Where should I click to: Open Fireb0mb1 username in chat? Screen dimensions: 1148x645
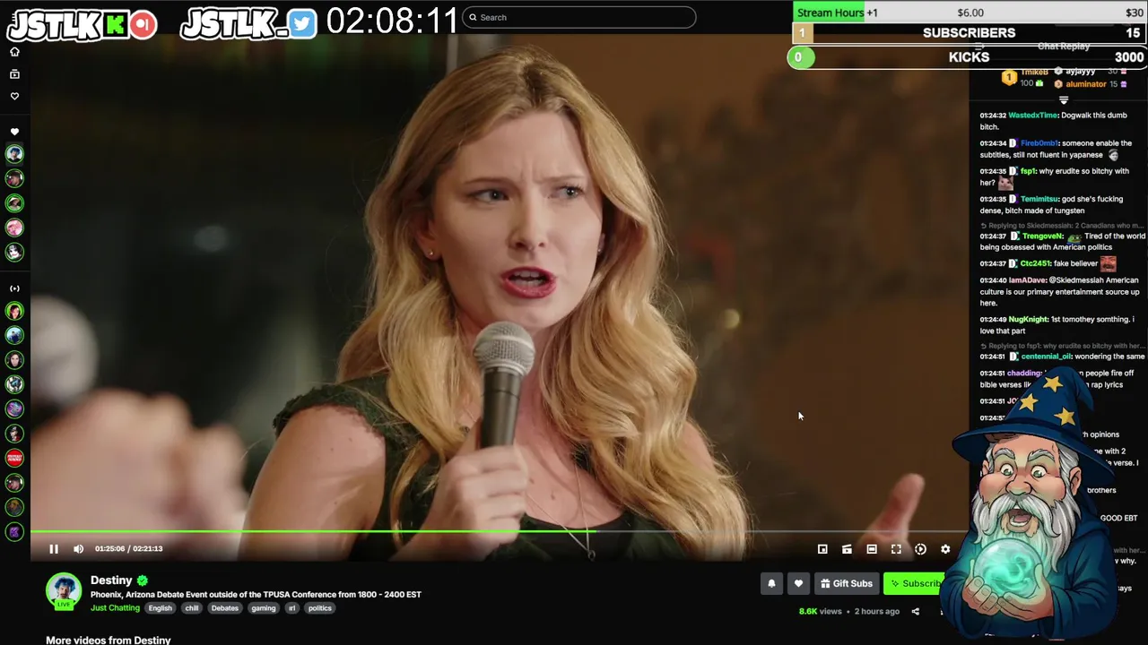click(x=1039, y=143)
